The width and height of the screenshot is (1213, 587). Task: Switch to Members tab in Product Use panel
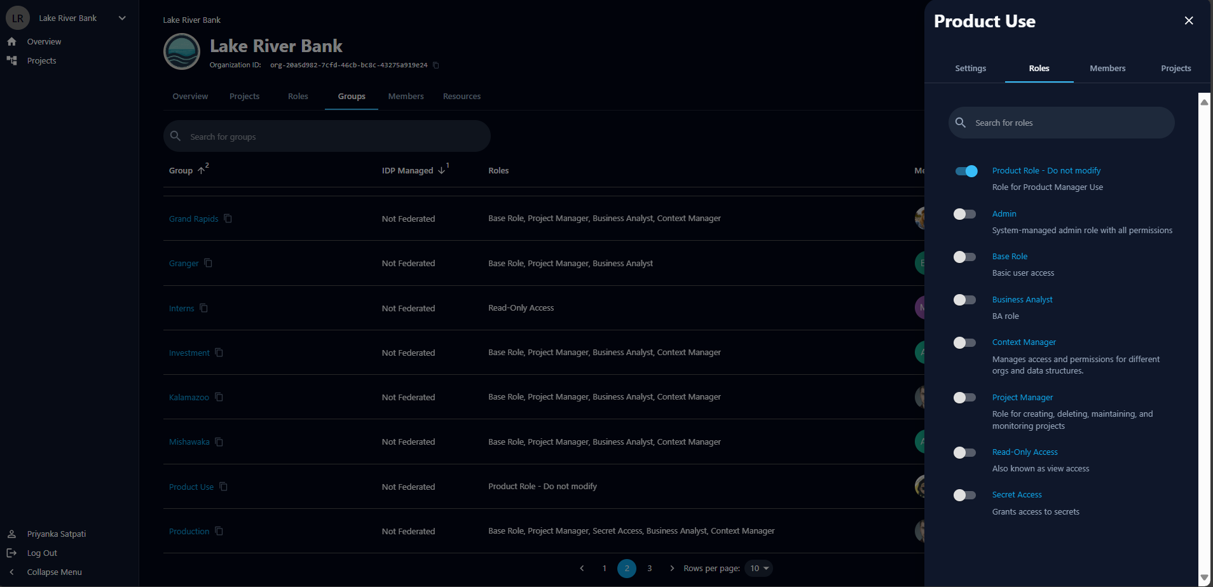(x=1107, y=68)
